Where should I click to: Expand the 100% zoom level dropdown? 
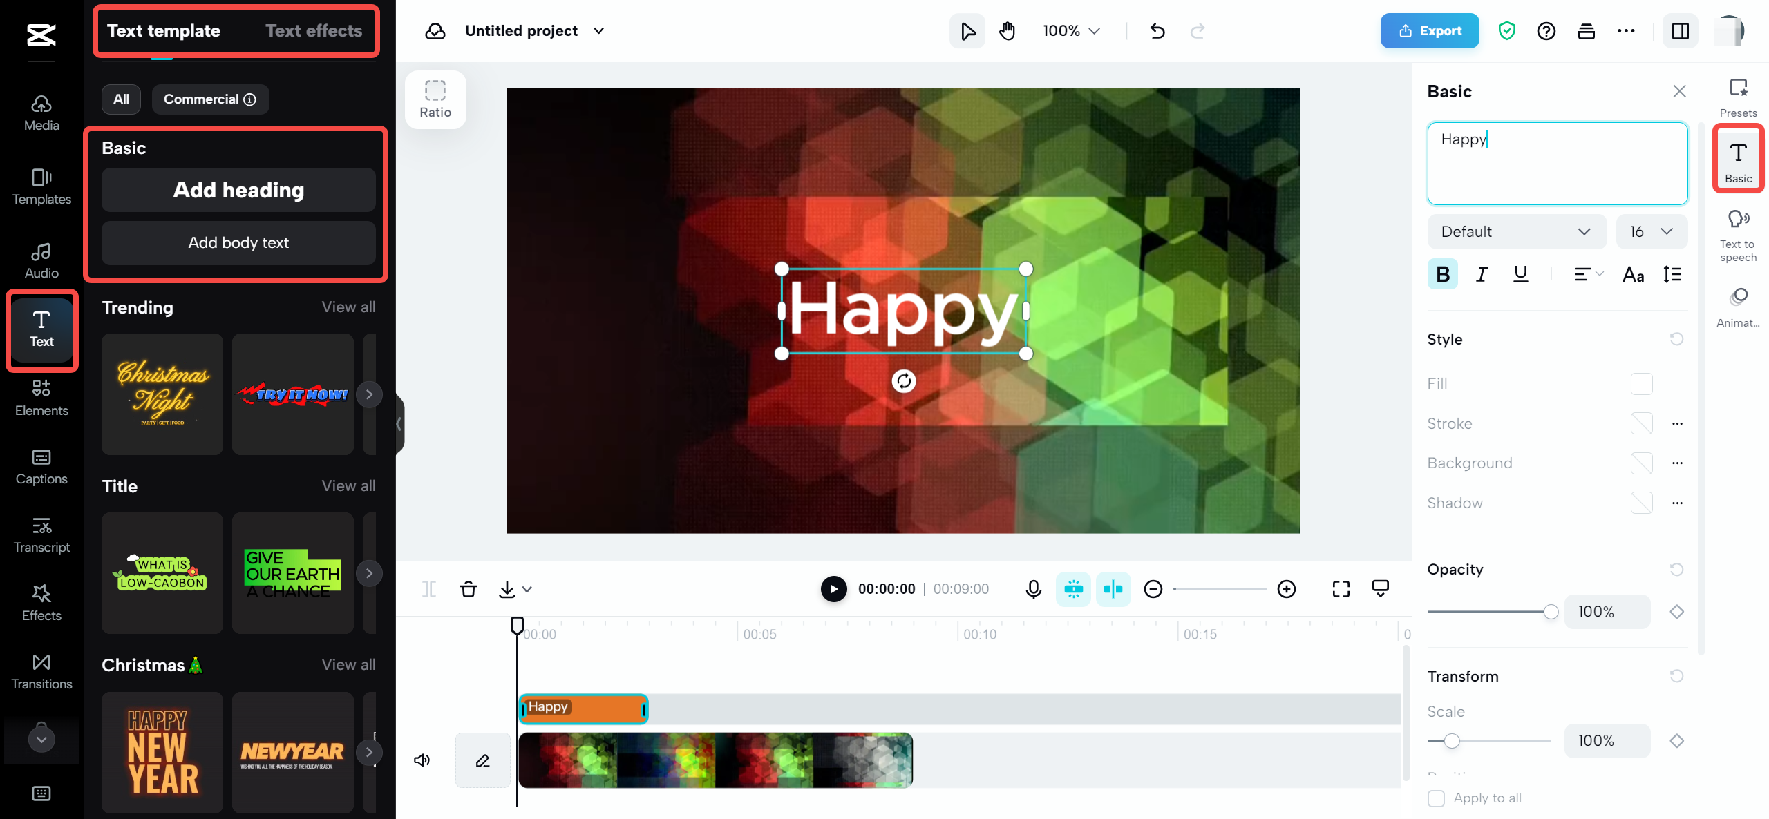pos(1071,31)
